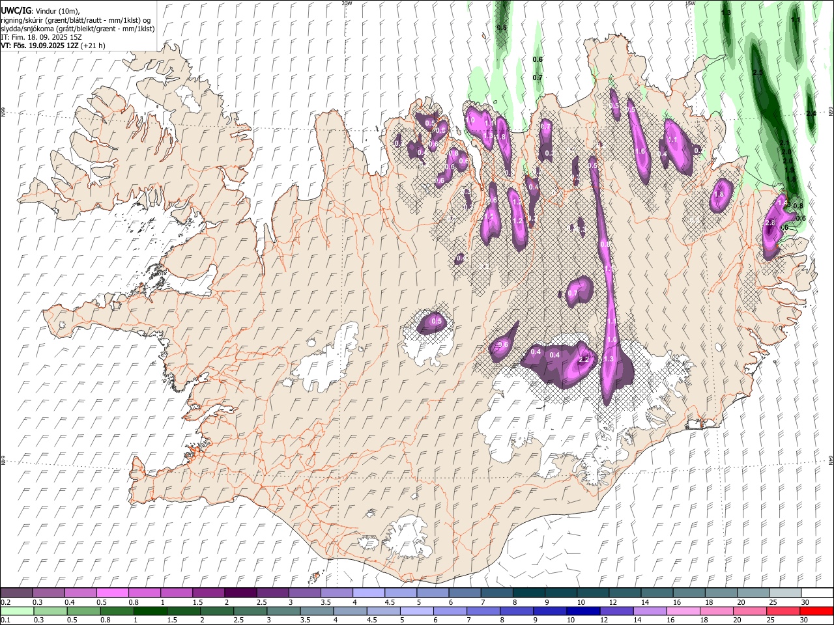The height and width of the screenshot is (625, 834).
Task: Click the '2.4' rain value near right edge
Action: point(811,113)
